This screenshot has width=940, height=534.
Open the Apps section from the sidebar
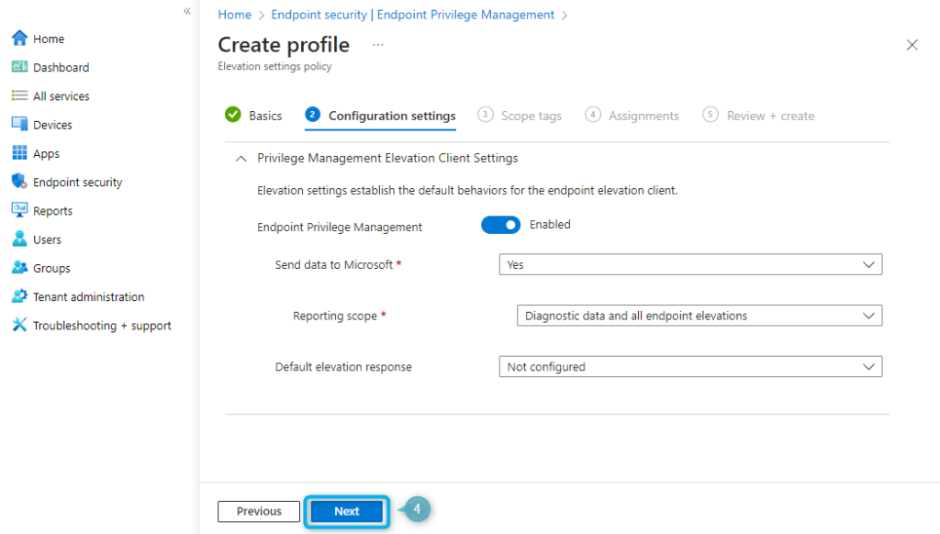tap(17, 152)
